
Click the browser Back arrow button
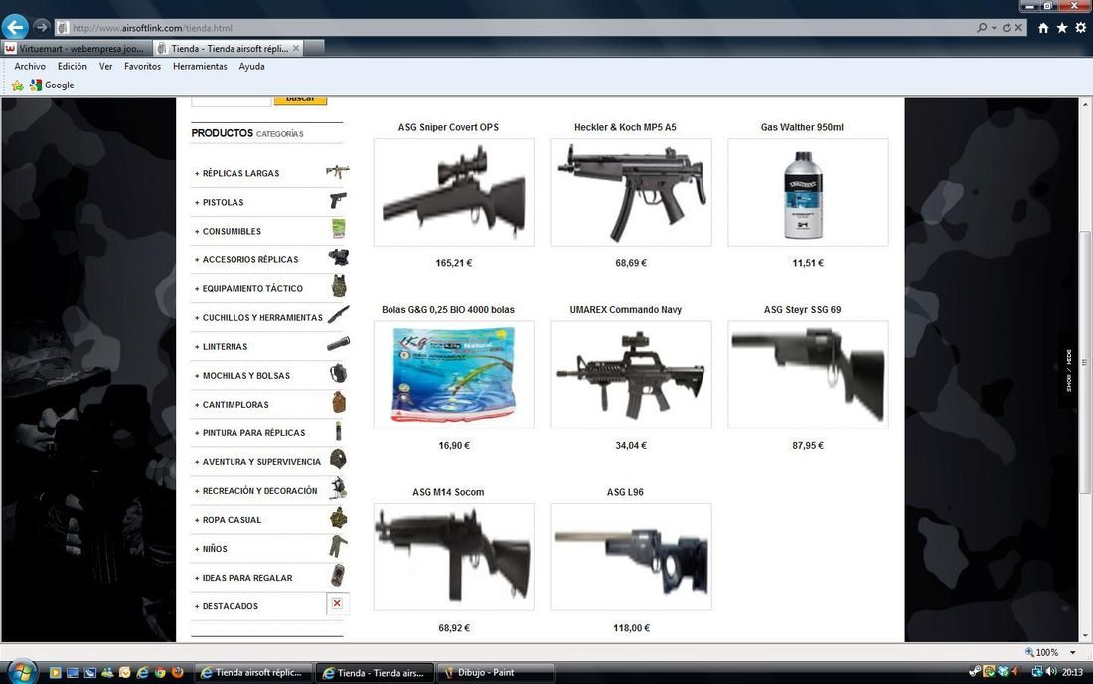(15, 27)
